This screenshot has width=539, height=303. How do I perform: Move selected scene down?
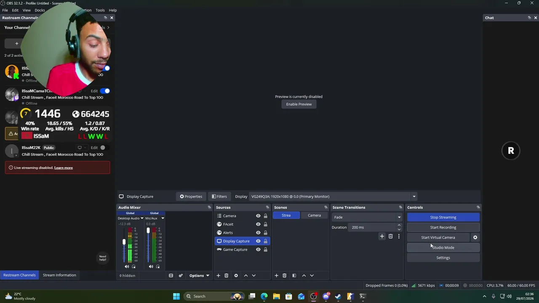coord(312,276)
